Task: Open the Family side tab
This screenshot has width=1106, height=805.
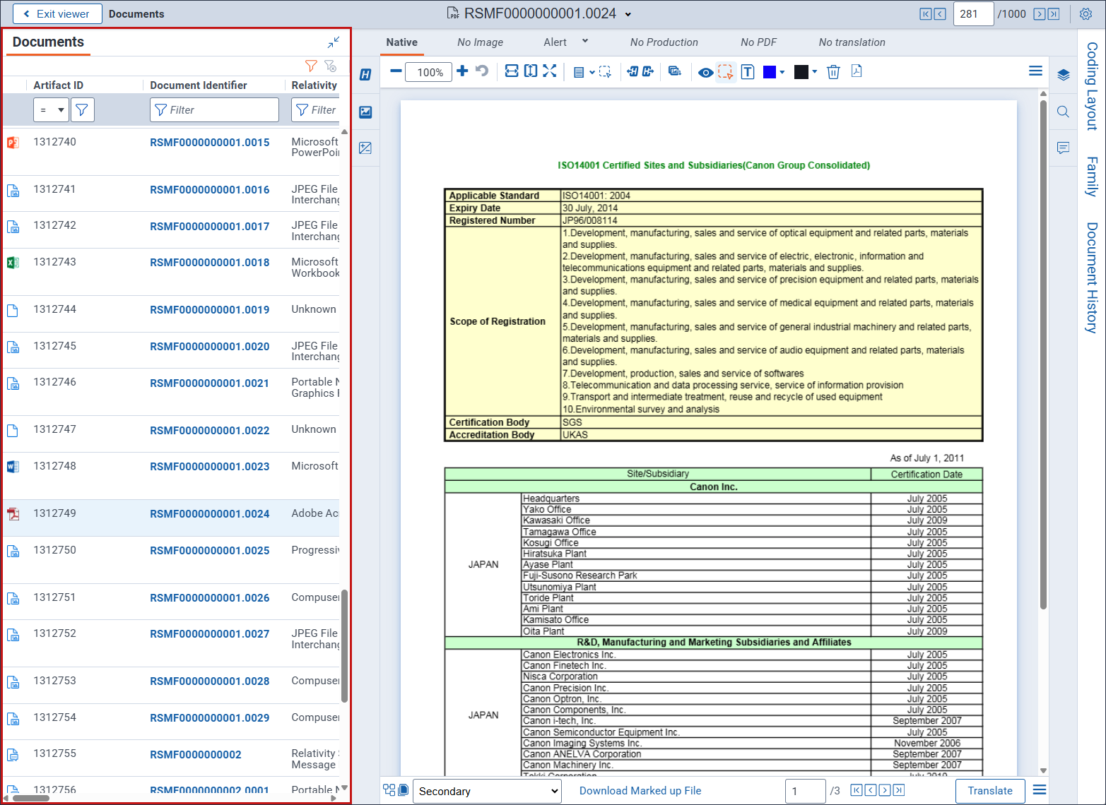Action: click(1092, 177)
